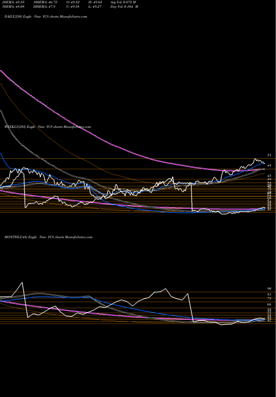
Task: Click the high price H: 49.68
Action: [x=95, y=2]
